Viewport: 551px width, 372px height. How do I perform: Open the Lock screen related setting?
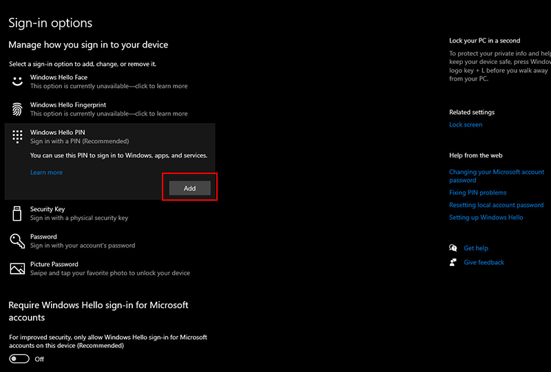466,124
